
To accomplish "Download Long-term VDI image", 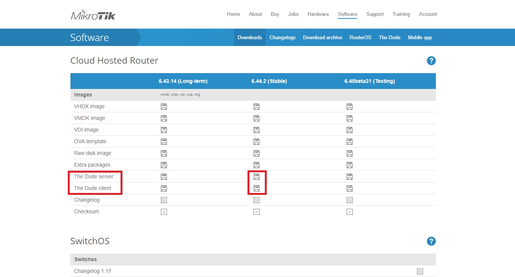I will coord(164,130).
